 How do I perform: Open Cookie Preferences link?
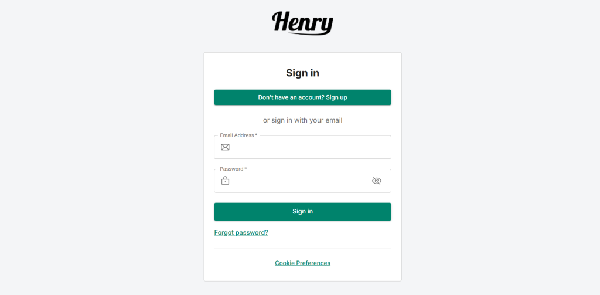pyautogui.click(x=303, y=263)
